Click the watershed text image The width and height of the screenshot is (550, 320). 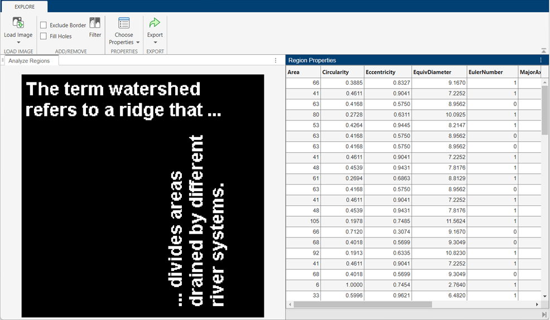143,196
